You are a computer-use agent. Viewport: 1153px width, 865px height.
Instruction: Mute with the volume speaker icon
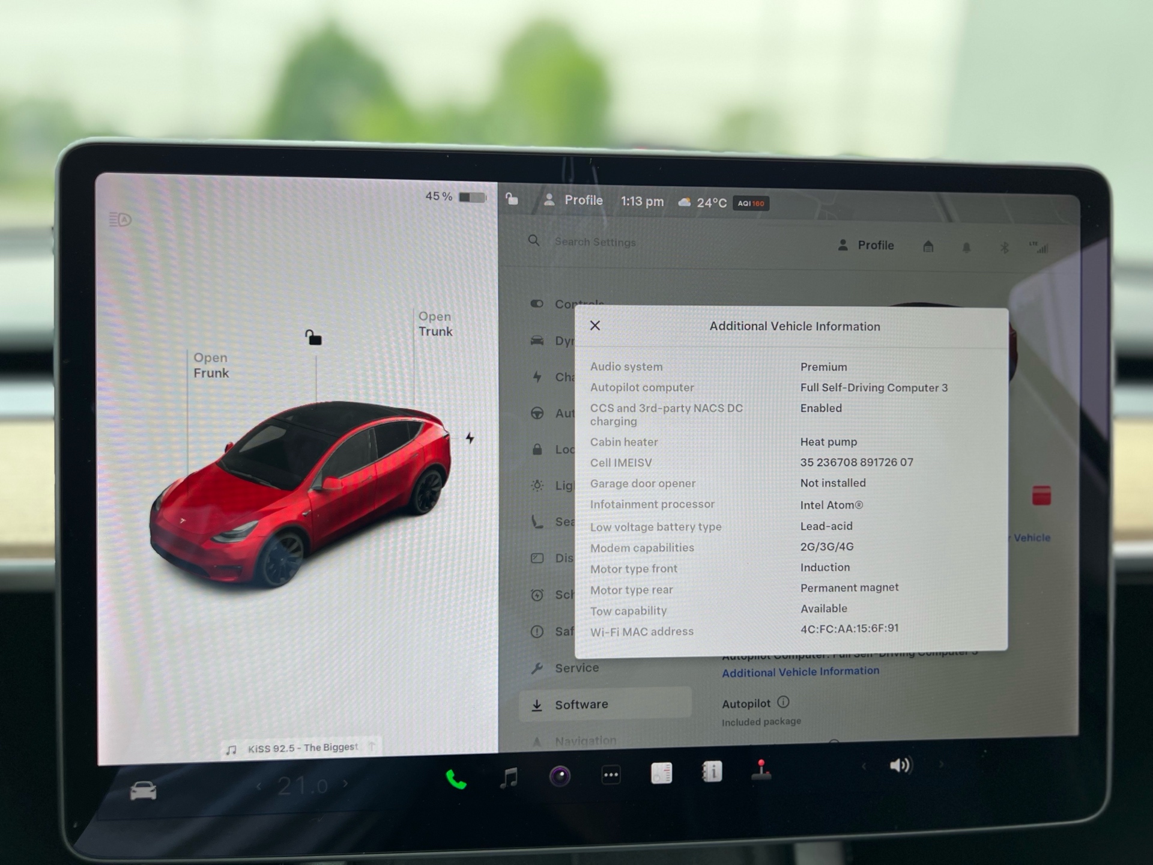[x=900, y=765]
